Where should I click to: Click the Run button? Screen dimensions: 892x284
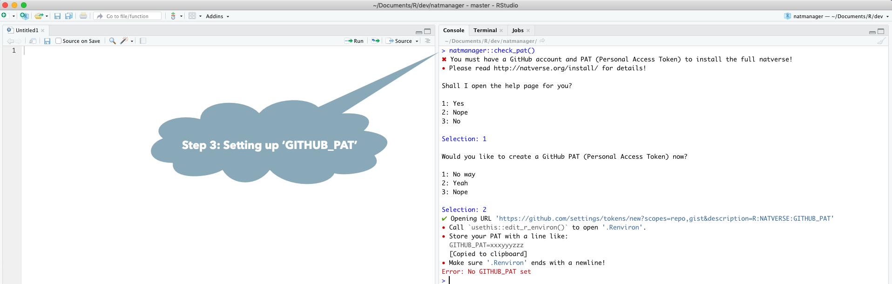click(354, 41)
